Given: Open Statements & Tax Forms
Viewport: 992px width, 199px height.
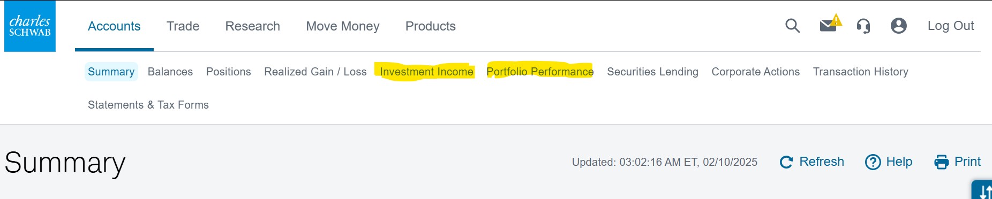Looking at the screenshot, I should point(148,105).
